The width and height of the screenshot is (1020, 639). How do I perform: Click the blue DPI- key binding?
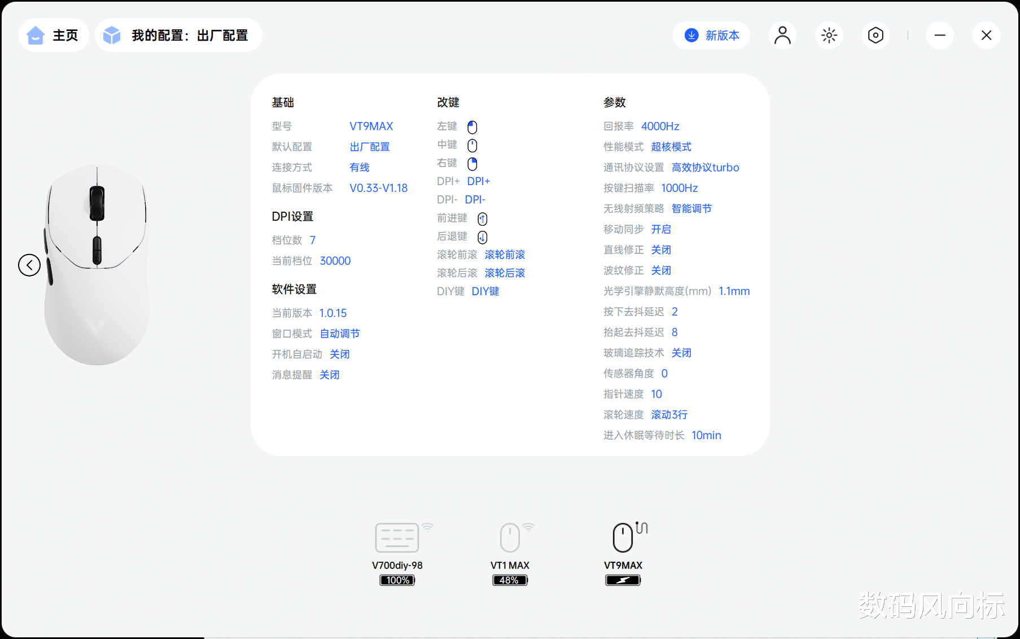tap(475, 200)
